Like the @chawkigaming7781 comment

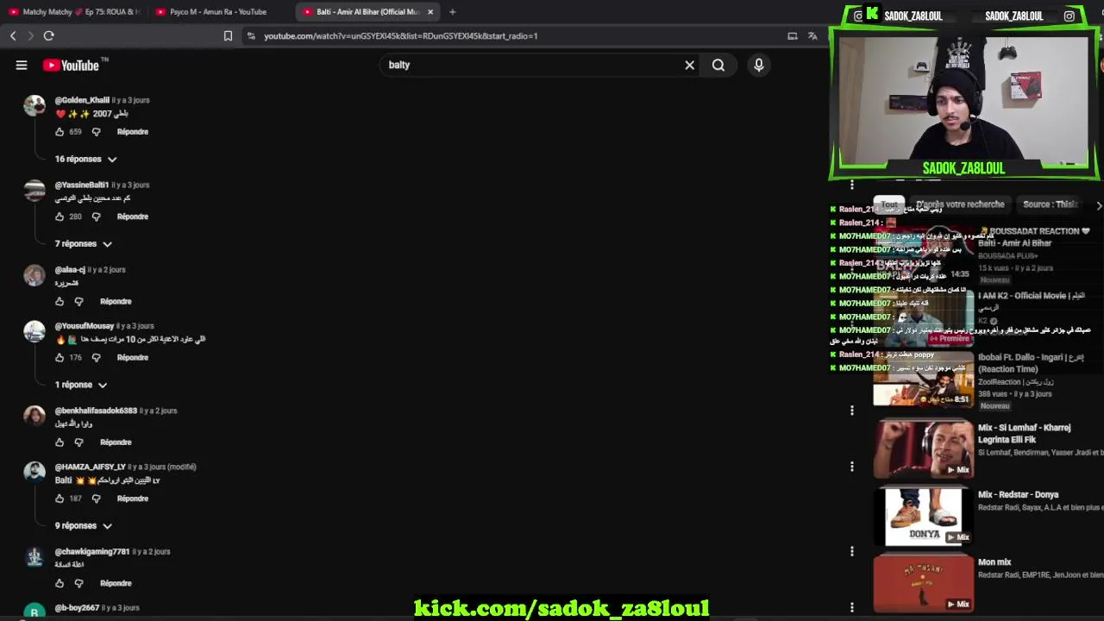[x=60, y=583]
